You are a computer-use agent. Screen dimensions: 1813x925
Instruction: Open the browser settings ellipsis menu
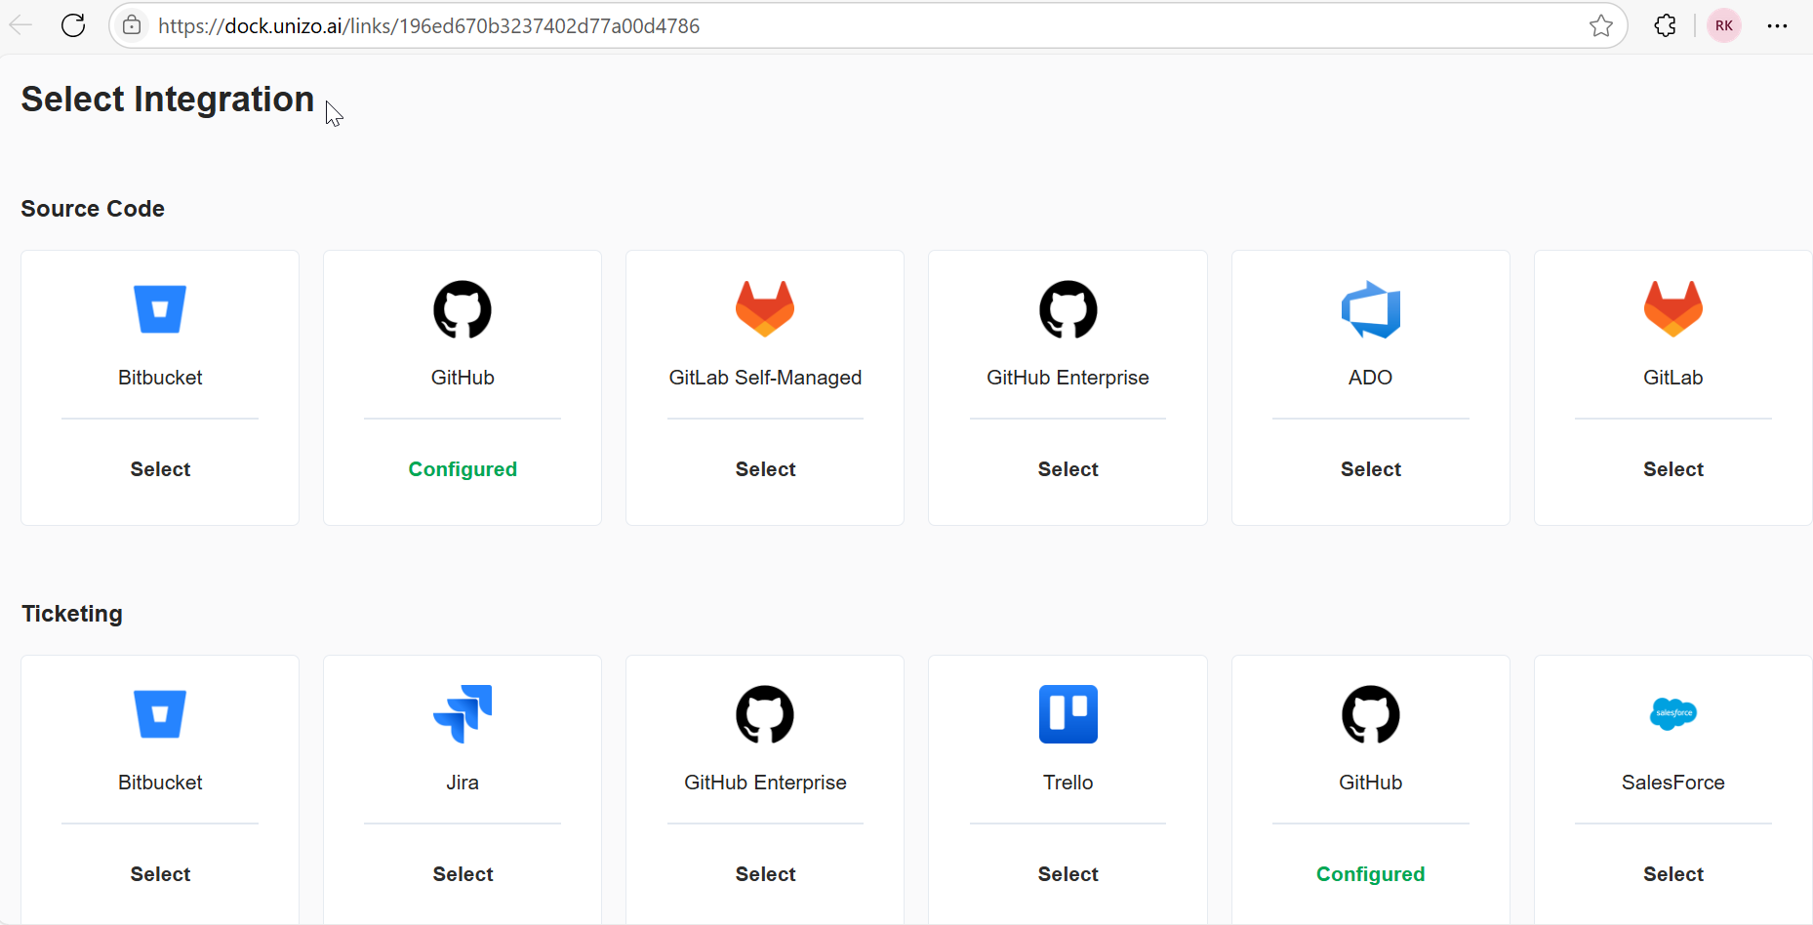coord(1778,25)
